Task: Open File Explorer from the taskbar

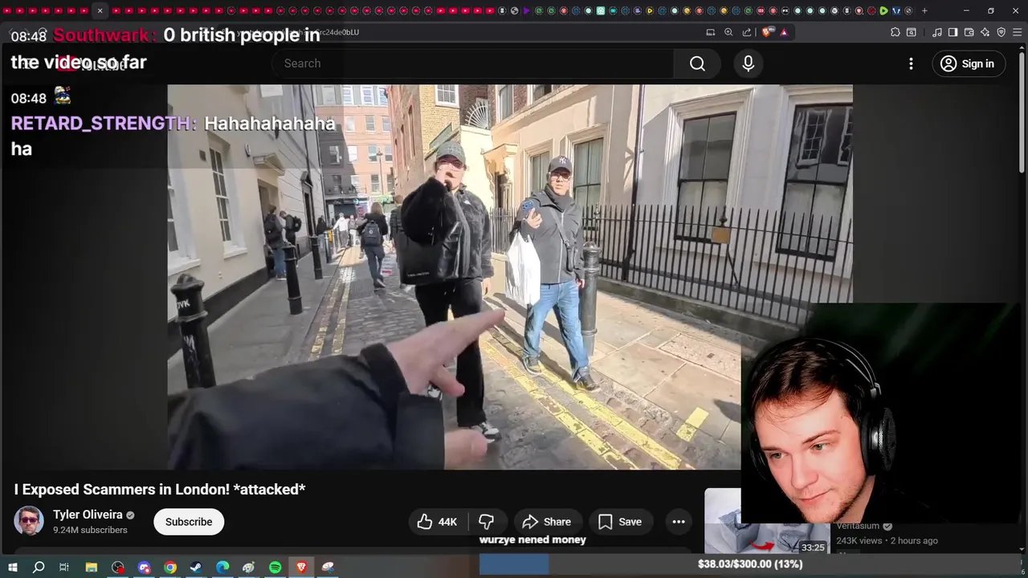Action: pyautogui.click(x=92, y=568)
